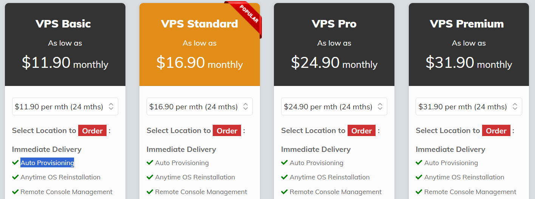Open VPS Basic billing period dropdown

click(65, 107)
